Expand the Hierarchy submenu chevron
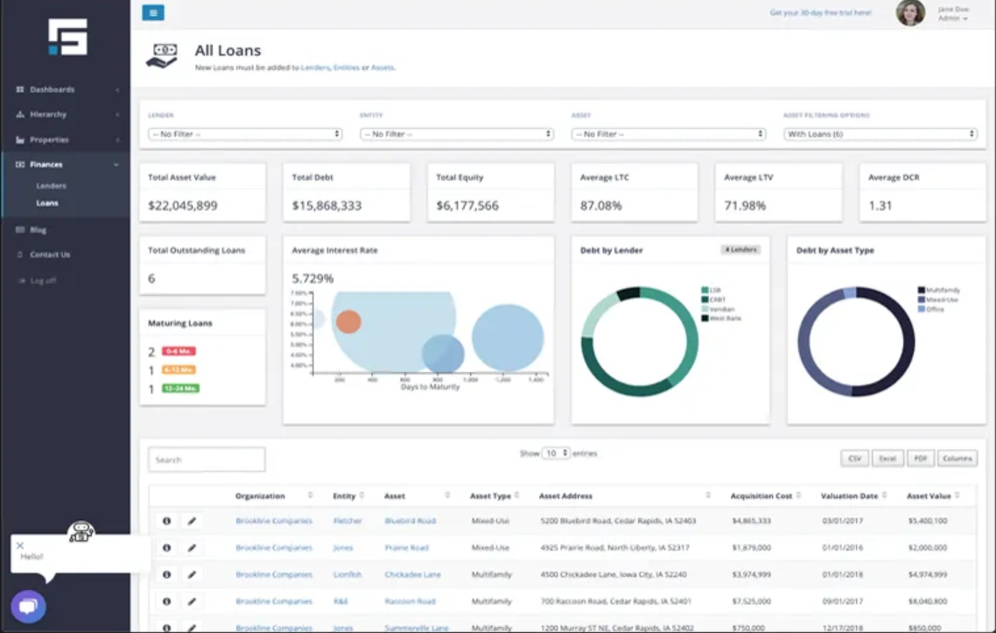Viewport: 996px width, 633px height. point(117,115)
